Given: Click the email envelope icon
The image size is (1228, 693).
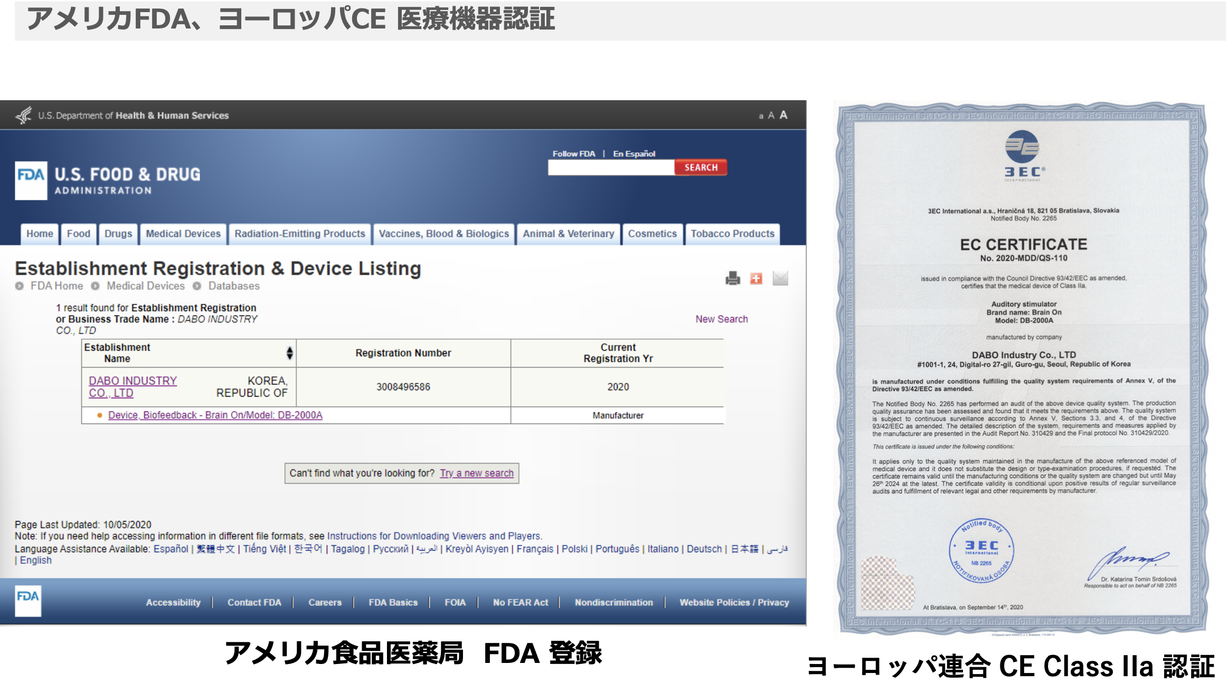Looking at the screenshot, I should [780, 278].
